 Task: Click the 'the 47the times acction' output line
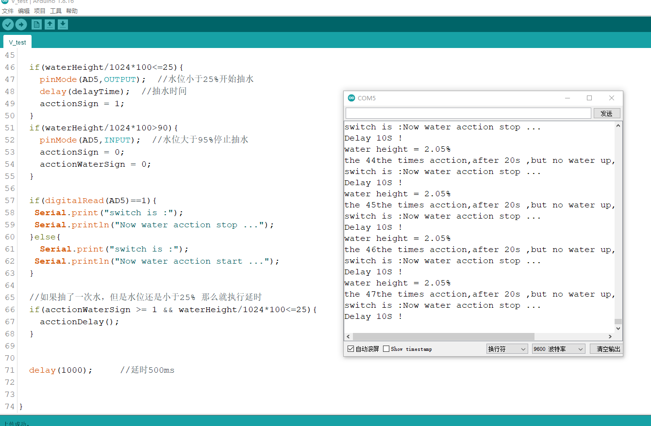(x=479, y=294)
